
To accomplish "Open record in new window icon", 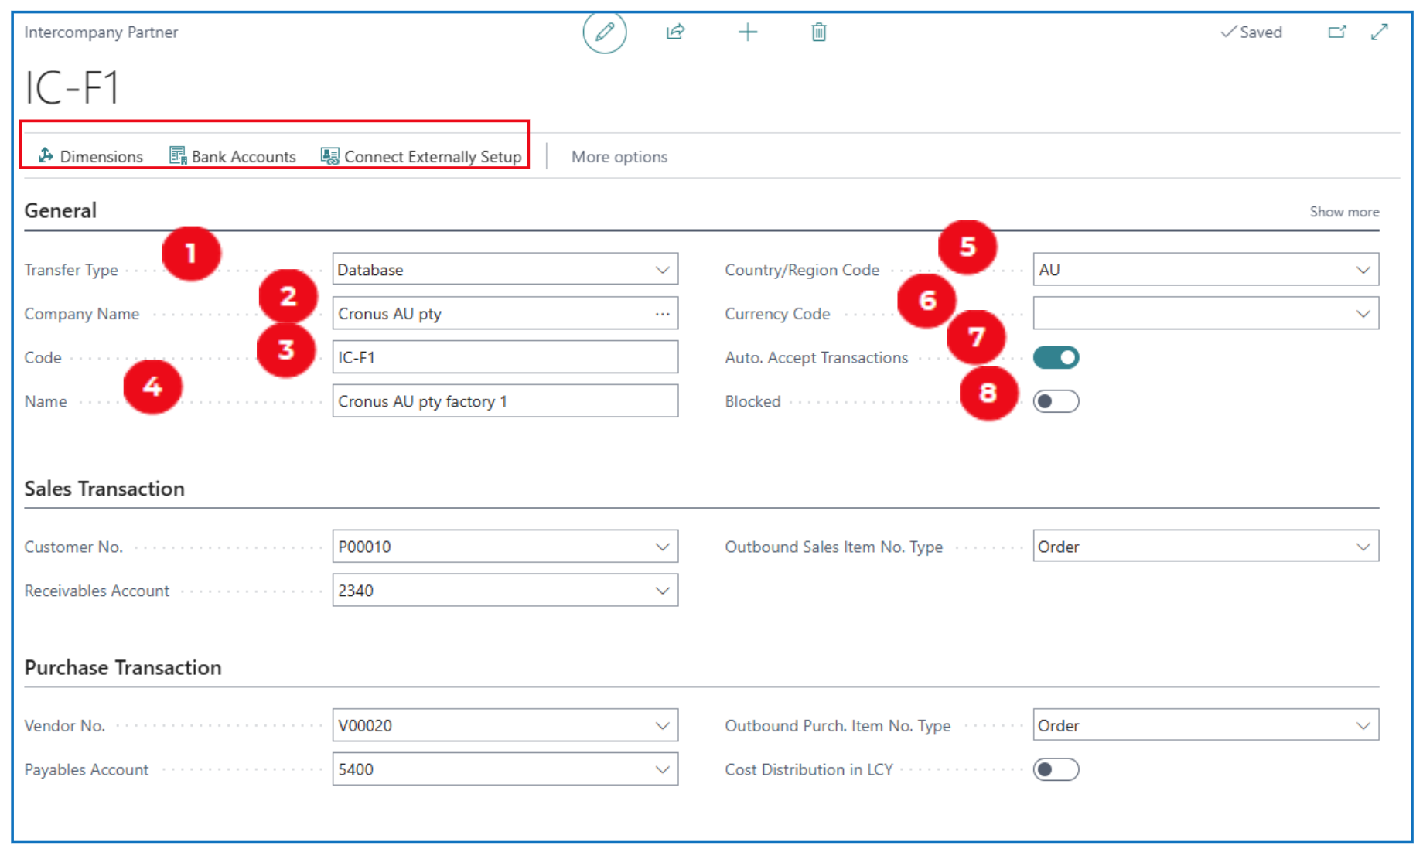I will pyautogui.click(x=1336, y=32).
